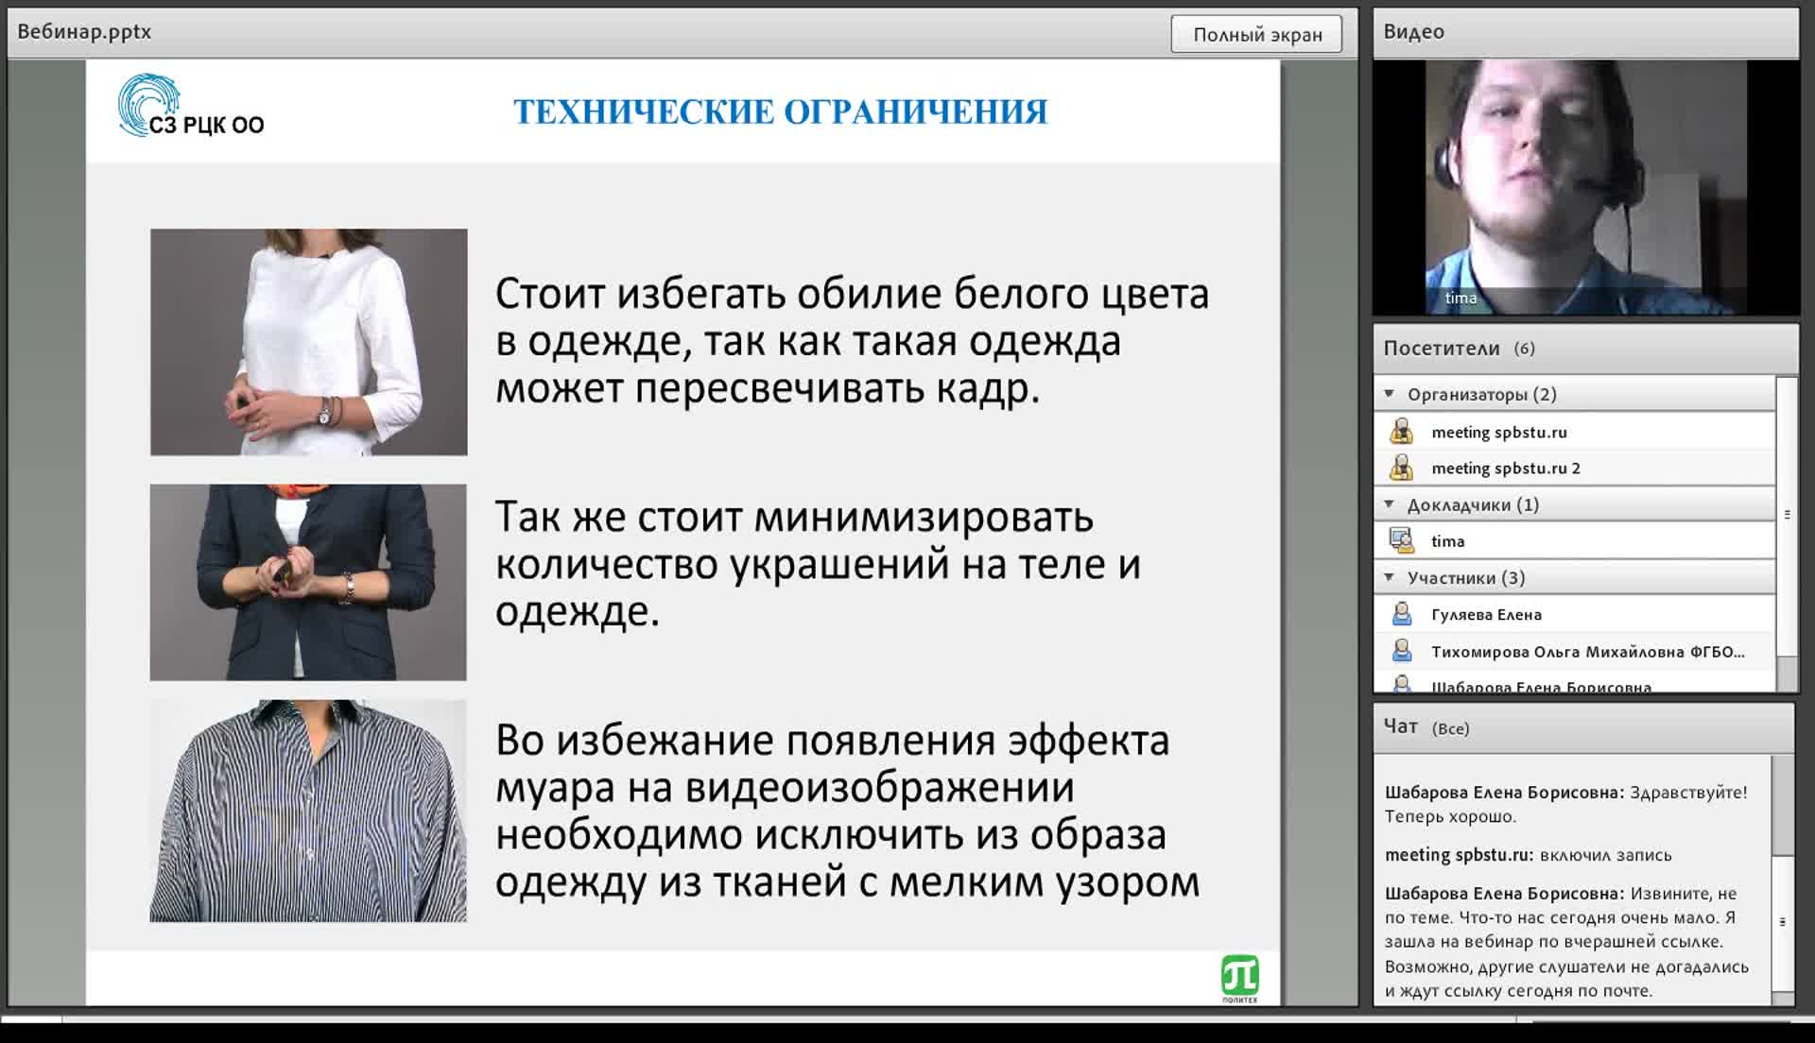The width and height of the screenshot is (1815, 1043).
Task: Click the СЗ РЦК ОО logo on the slide
Action: 190,106
